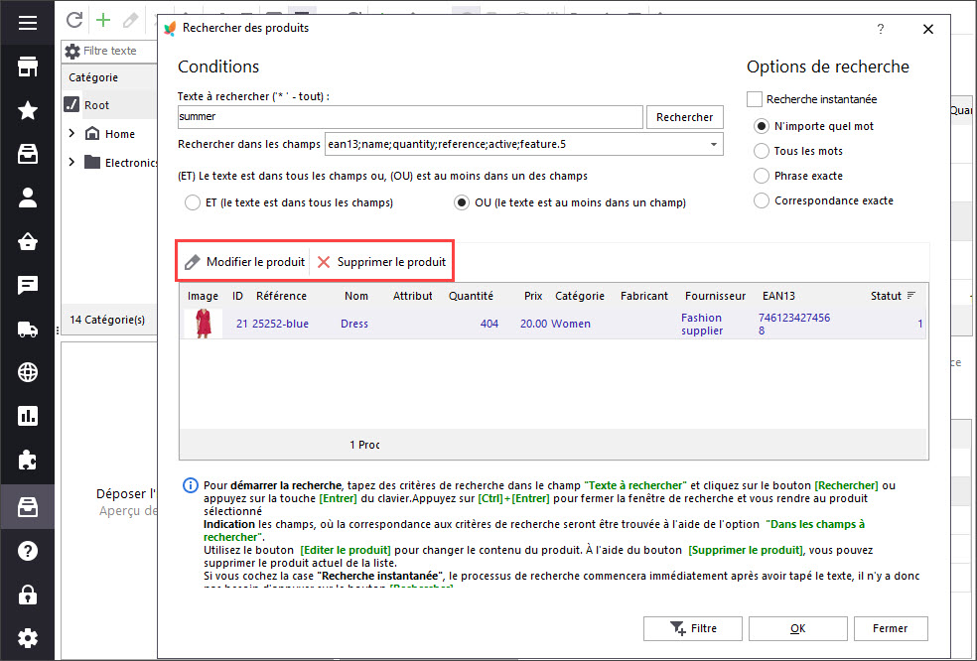Open the catalog box icon below the star
Image resolution: width=977 pixels, height=661 pixels.
(28, 154)
